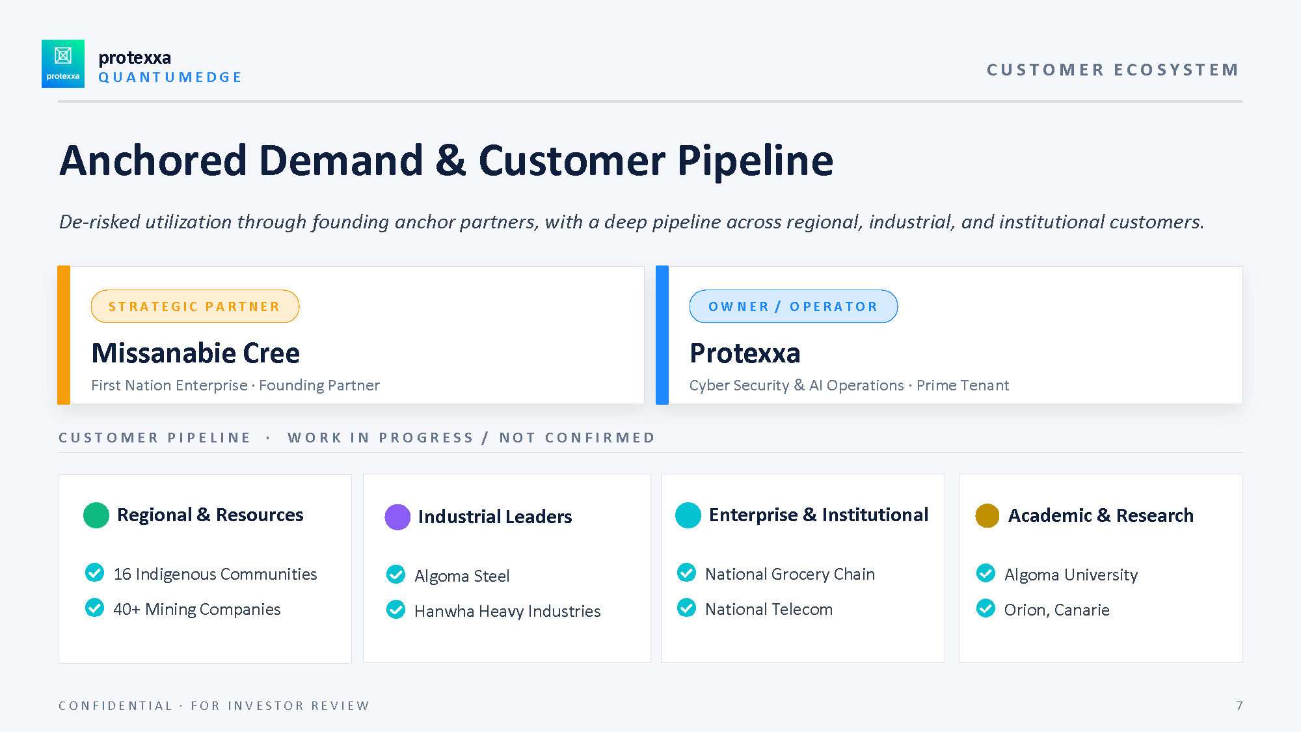Click checkmark beside 16 Indigenous Communities

(95, 573)
